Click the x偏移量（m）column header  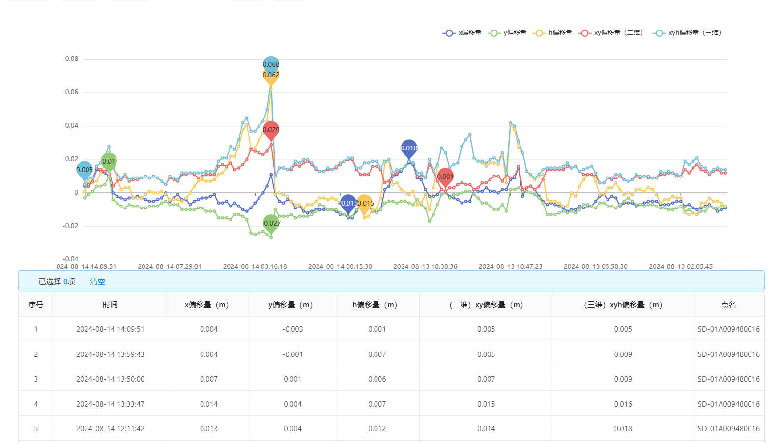208,305
